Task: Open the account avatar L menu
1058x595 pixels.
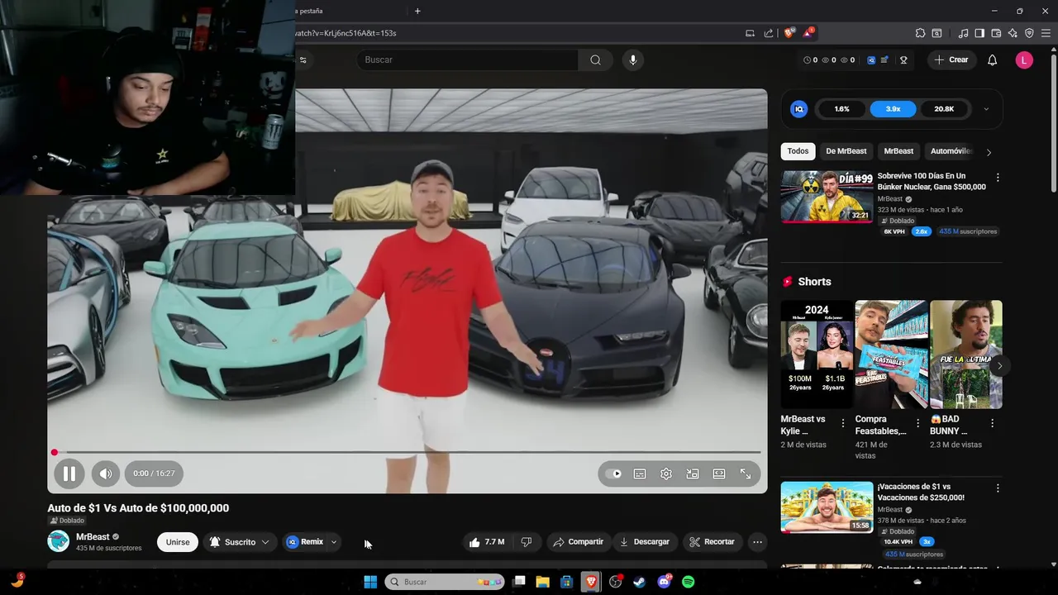Action: point(1024,59)
